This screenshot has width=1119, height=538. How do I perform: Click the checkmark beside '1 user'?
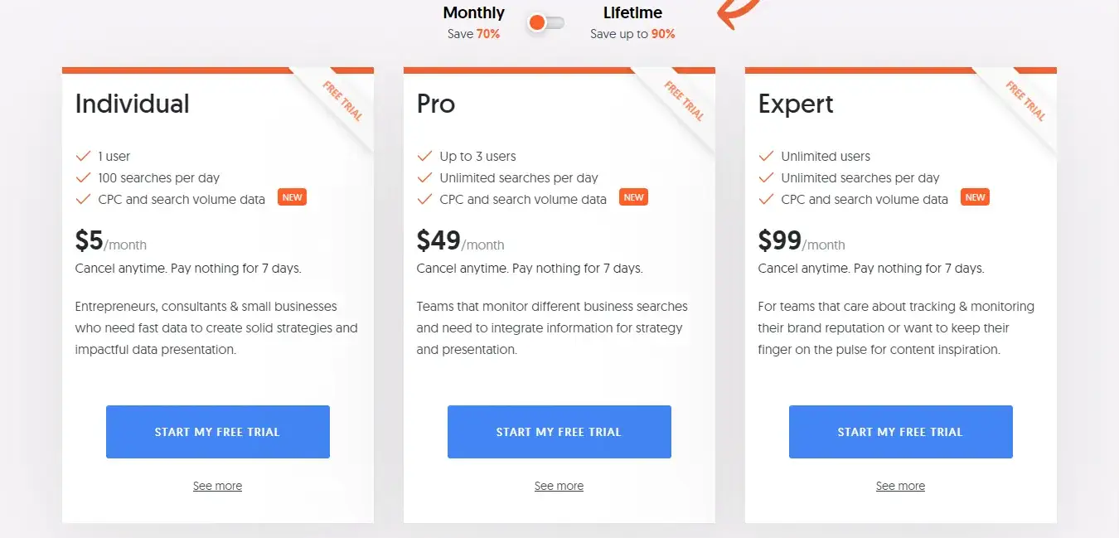83,156
